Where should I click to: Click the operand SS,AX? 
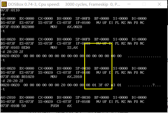coord(73,48)
